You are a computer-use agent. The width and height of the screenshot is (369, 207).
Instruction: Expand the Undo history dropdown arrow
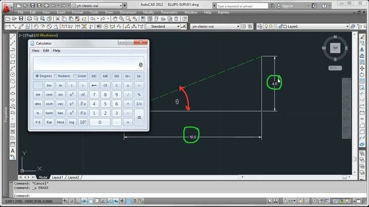coord(97,19)
